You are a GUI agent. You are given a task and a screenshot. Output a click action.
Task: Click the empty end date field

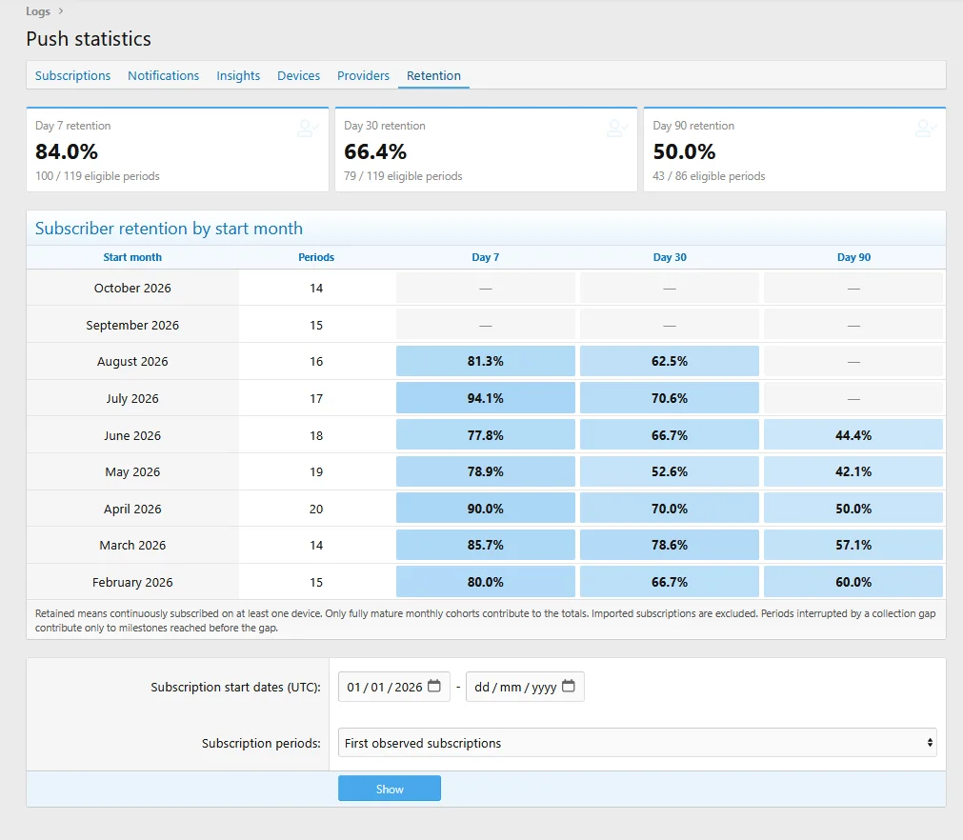[x=525, y=687]
